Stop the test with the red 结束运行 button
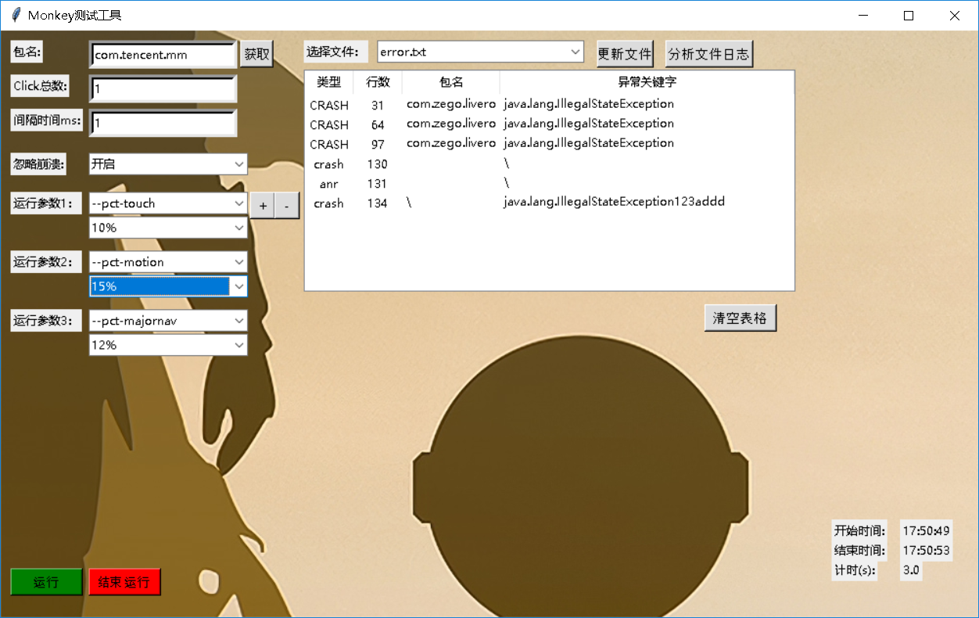The width and height of the screenshot is (979, 618). pyautogui.click(x=124, y=581)
